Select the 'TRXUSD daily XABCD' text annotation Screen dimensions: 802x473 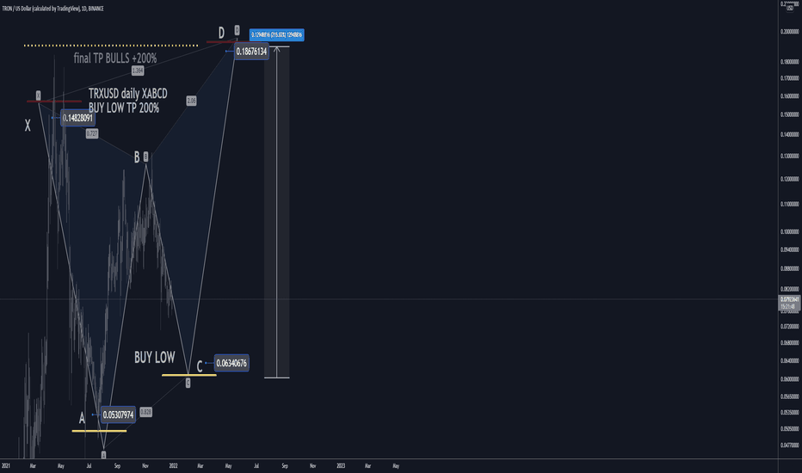tap(128, 94)
